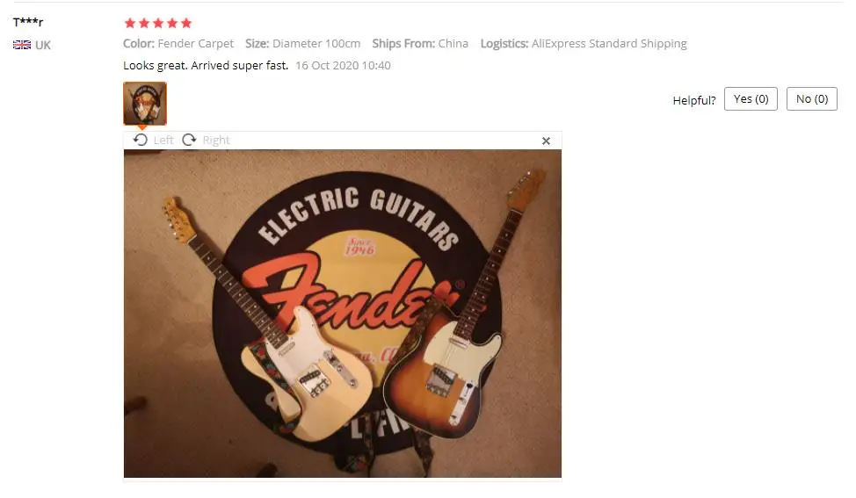The width and height of the screenshot is (856, 498).
Task: Click the first red rating star
Action: 130,23
